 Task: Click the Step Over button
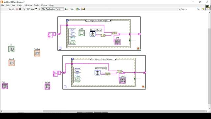click(36, 9)
